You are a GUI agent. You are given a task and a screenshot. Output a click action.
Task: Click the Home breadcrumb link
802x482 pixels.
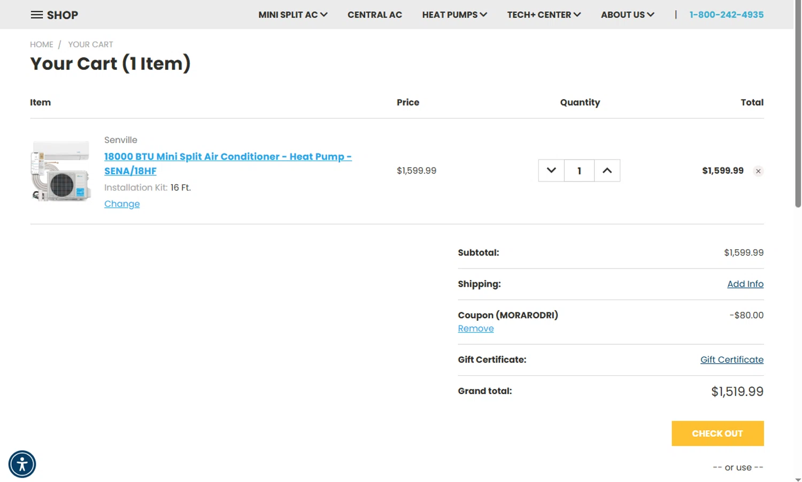pyautogui.click(x=42, y=44)
